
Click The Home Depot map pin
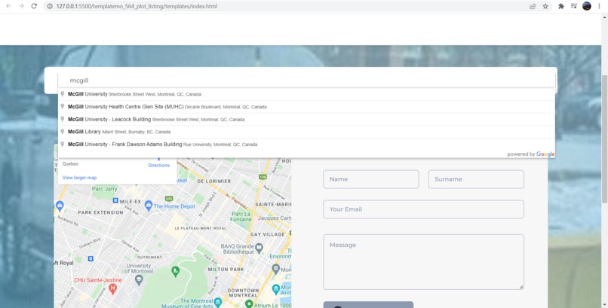tap(148, 206)
